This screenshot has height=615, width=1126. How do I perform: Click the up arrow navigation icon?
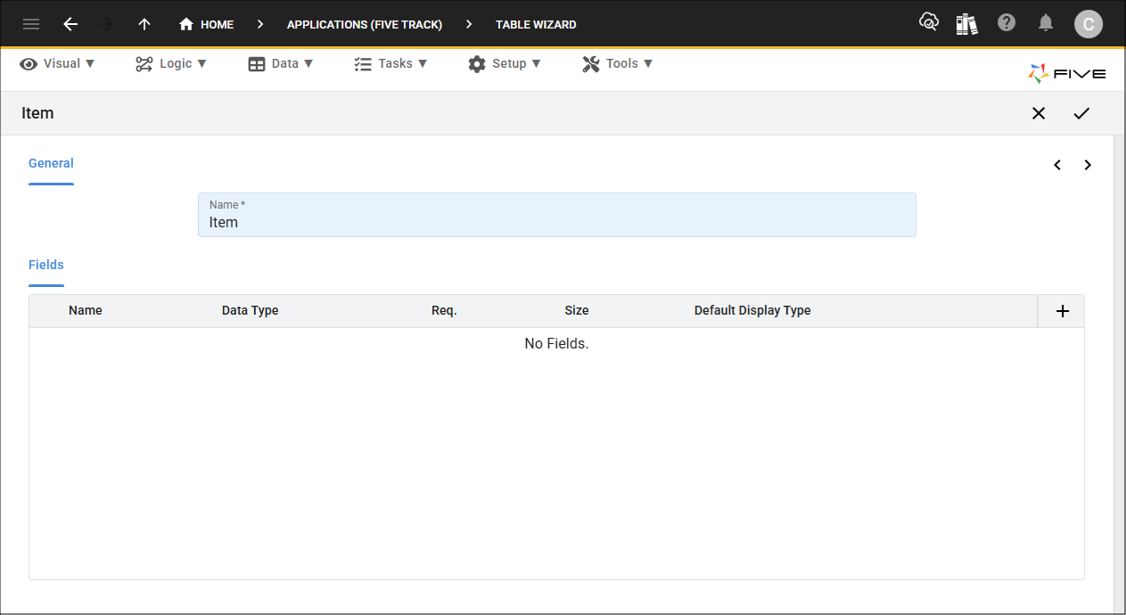(x=144, y=24)
